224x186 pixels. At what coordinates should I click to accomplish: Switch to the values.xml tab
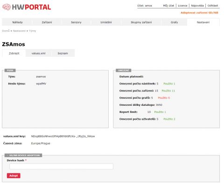coord(38,53)
